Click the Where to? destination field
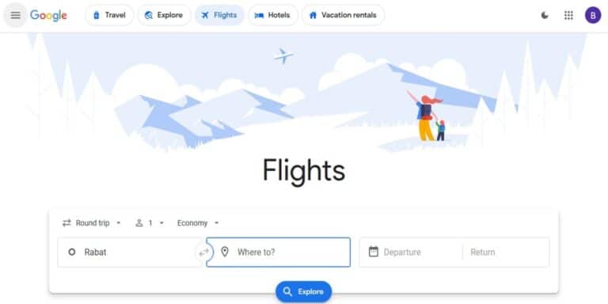608x304 pixels. pos(279,252)
